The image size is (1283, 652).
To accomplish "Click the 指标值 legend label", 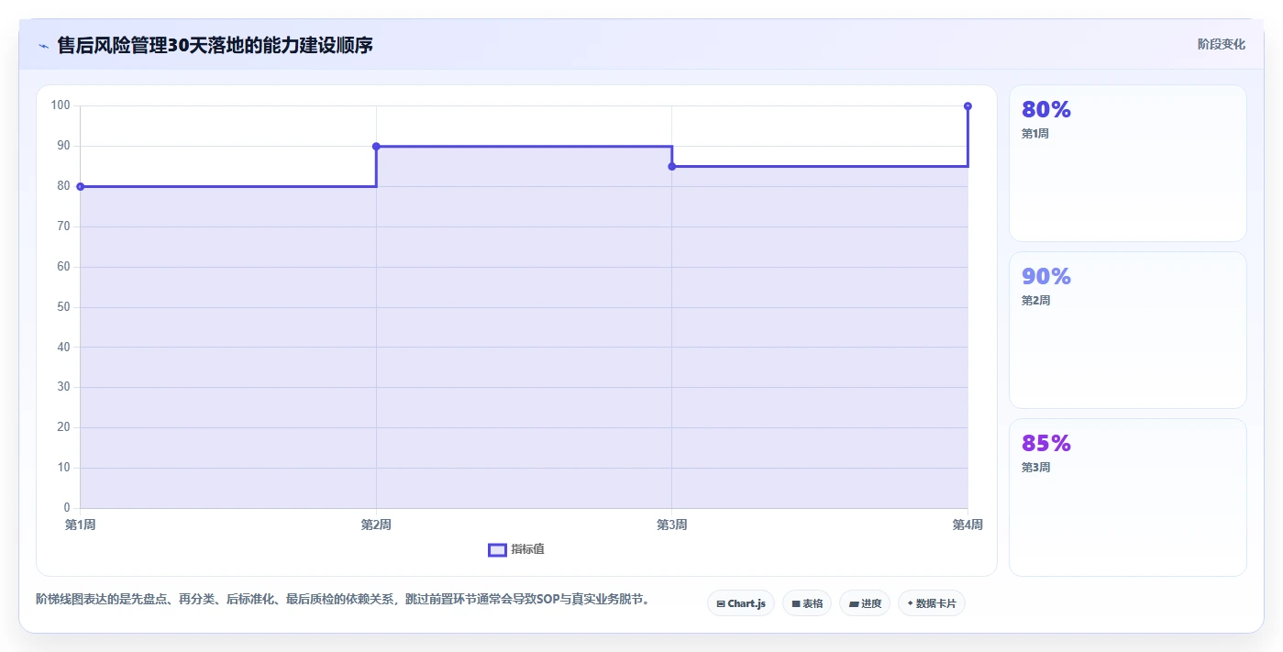I will click(527, 549).
